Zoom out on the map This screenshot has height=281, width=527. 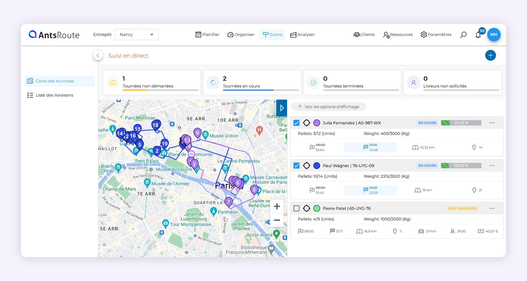click(277, 220)
